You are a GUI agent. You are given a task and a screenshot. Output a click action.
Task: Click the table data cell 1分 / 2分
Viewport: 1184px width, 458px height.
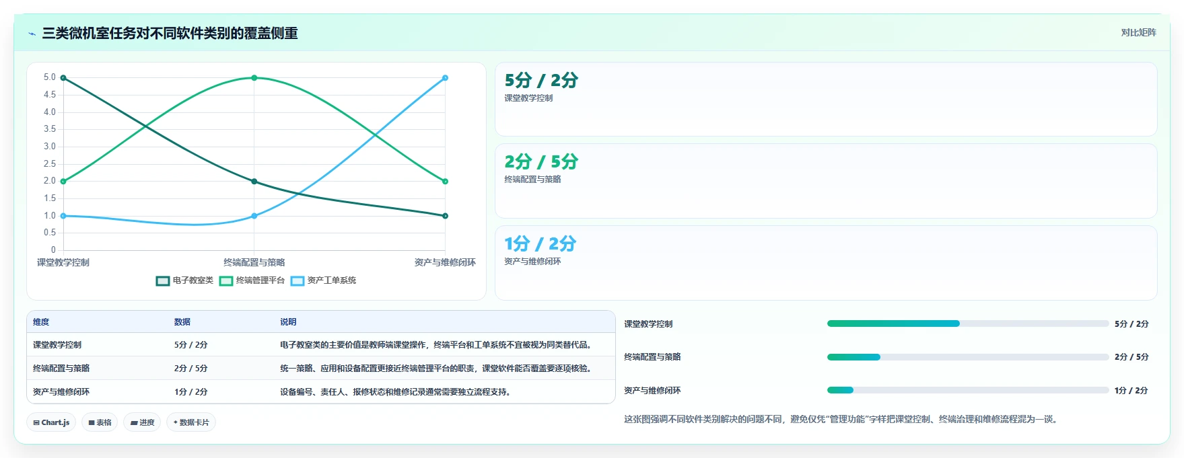click(x=190, y=392)
